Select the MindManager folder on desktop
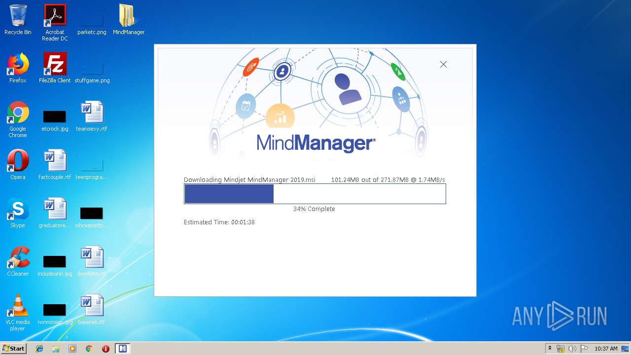 coord(129,20)
